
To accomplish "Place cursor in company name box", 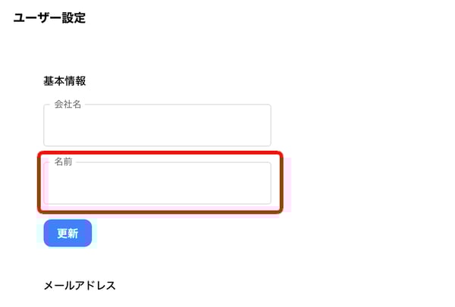I will pyautogui.click(x=157, y=126).
